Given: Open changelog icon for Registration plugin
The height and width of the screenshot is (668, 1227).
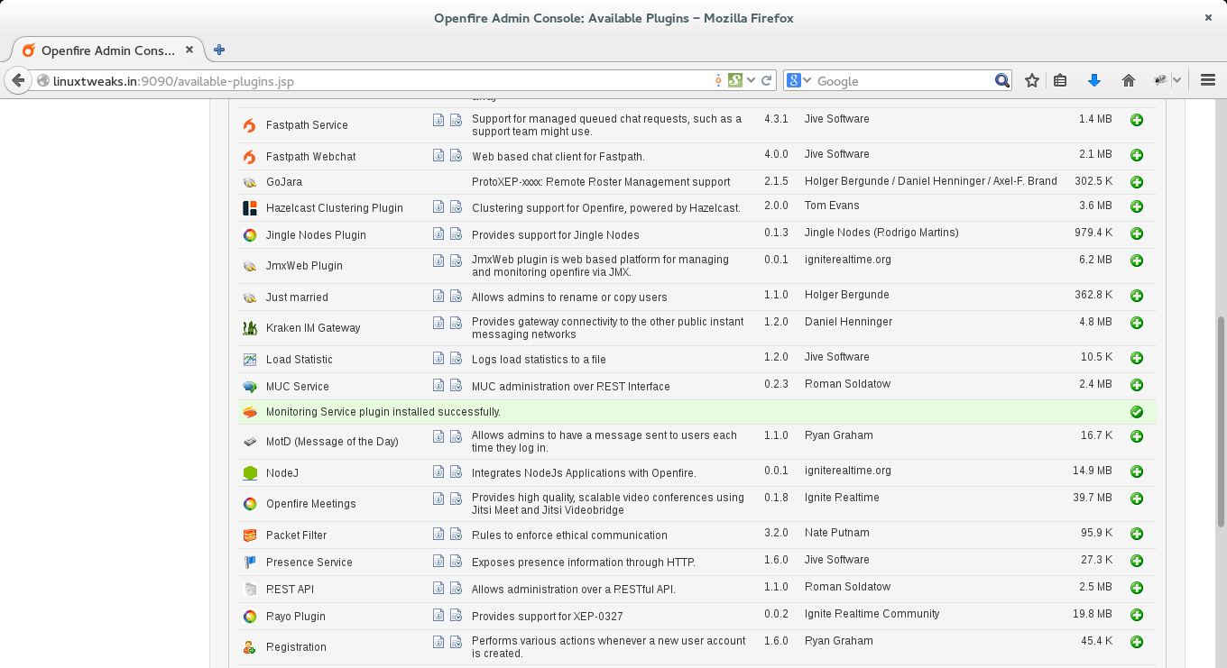Looking at the screenshot, I should click(456, 642).
